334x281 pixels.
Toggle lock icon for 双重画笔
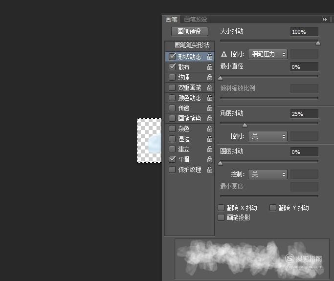tap(210, 87)
